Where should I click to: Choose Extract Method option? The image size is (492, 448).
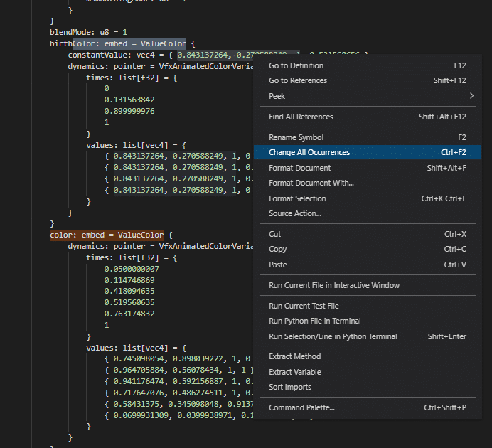tap(294, 356)
